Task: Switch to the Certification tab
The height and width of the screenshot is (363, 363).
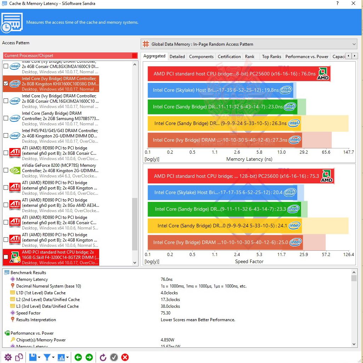Action: 229,57
